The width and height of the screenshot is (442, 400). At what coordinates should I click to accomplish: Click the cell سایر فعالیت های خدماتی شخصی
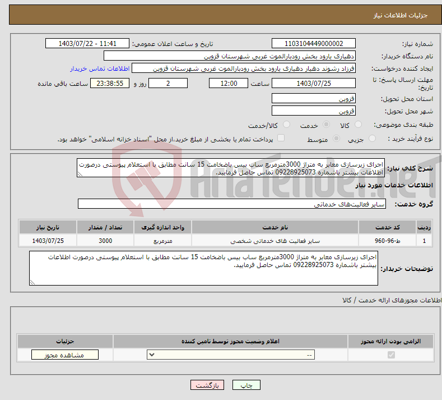pos(275,241)
